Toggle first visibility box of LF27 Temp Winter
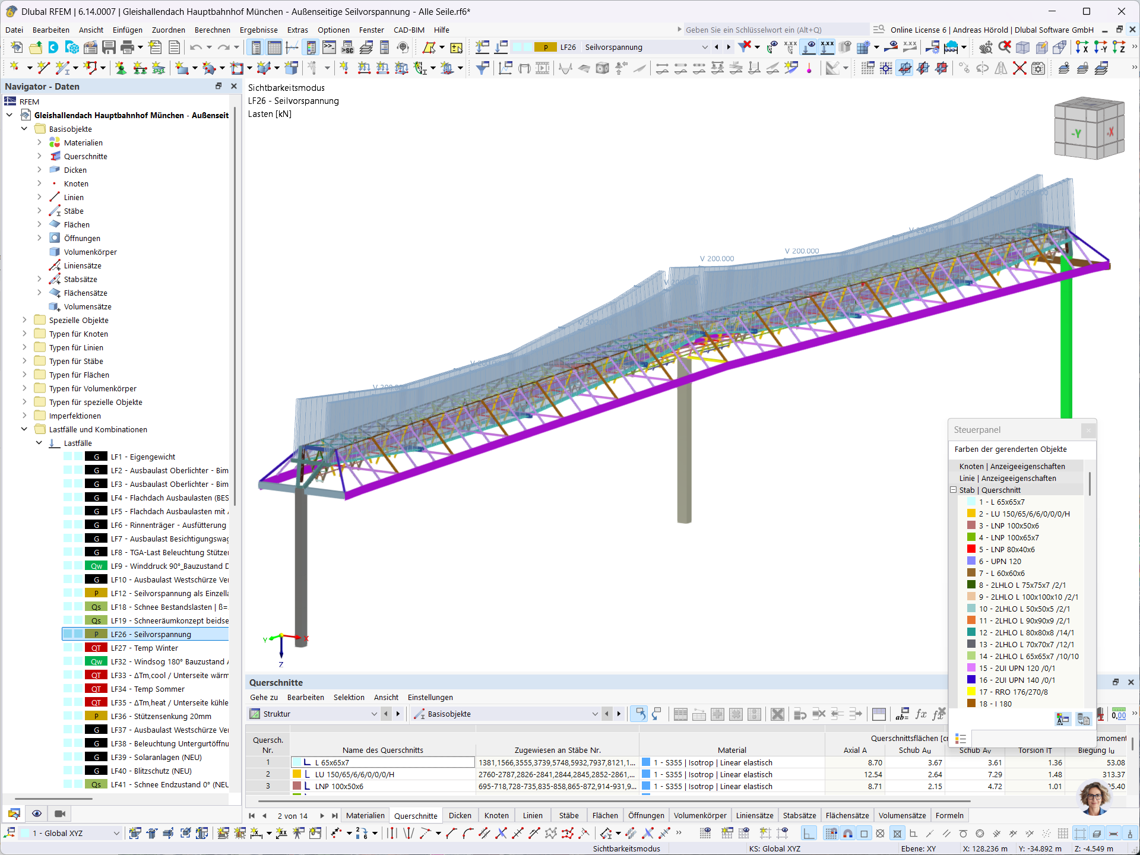 click(68, 648)
